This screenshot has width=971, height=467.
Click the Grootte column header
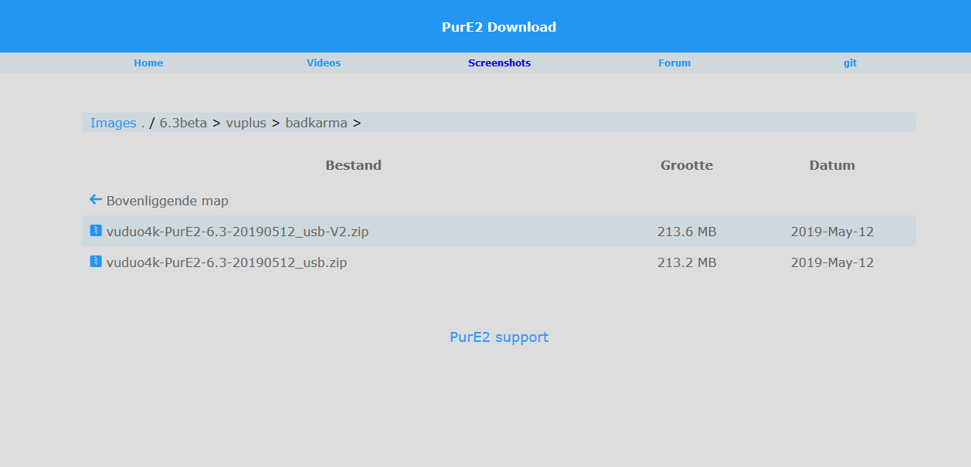click(x=687, y=165)
